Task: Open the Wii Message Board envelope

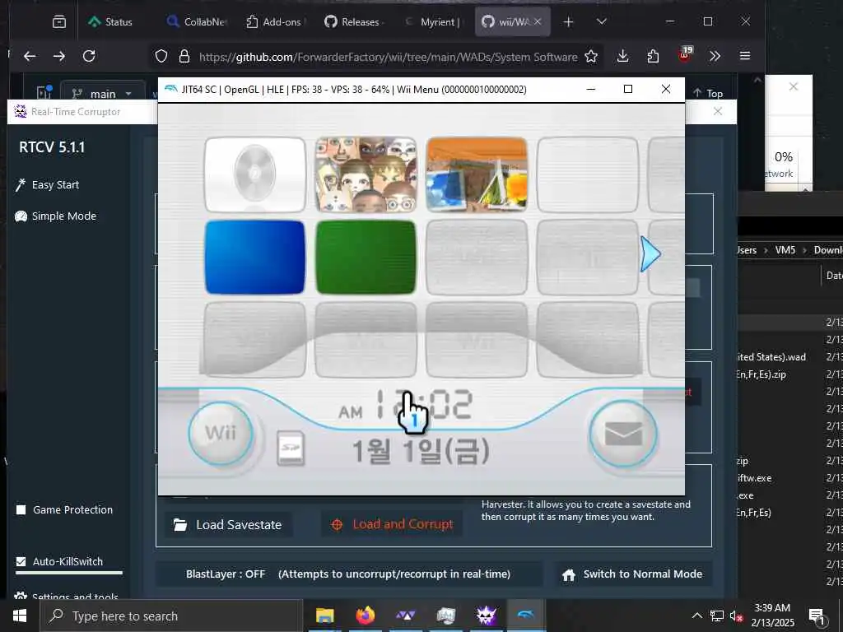Action: pyautogui.click(x=623, y=433)
